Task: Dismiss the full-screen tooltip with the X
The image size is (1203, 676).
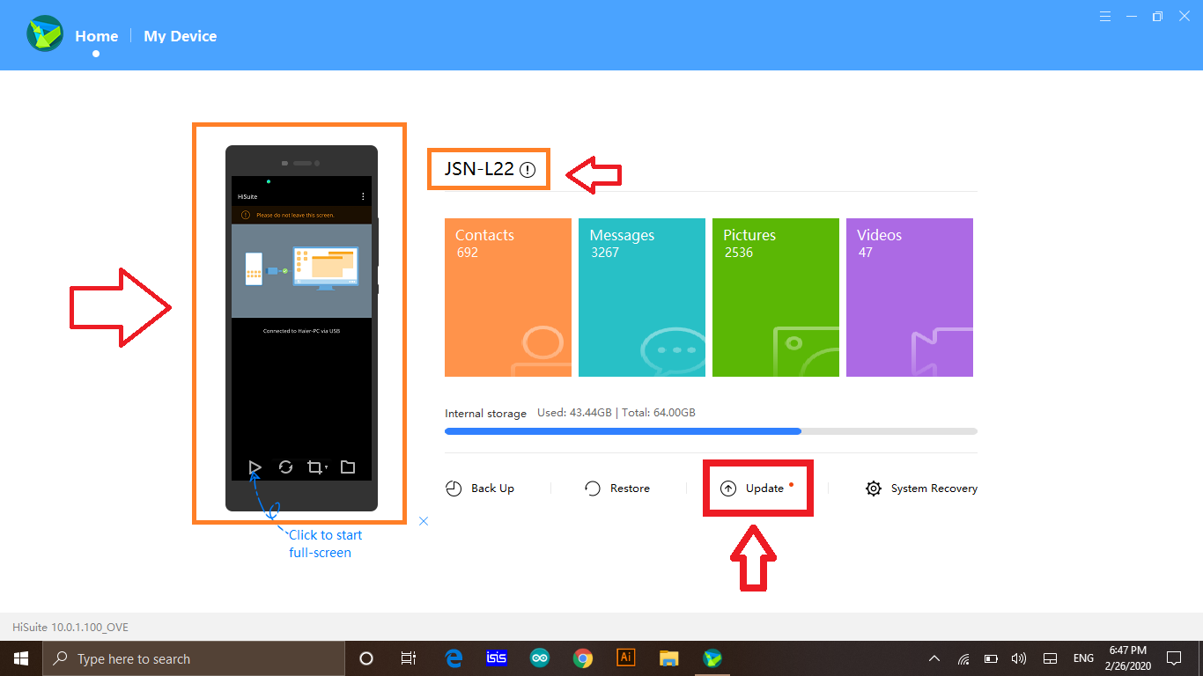Action: tap(424, 521)
